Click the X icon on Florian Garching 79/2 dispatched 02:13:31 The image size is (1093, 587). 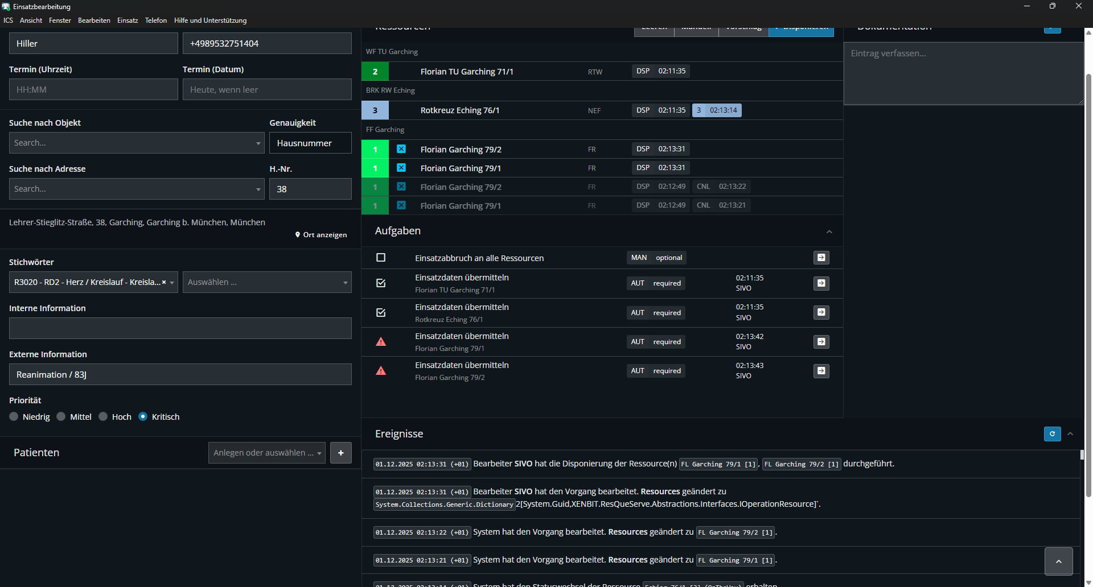click(x=401, y=149)
